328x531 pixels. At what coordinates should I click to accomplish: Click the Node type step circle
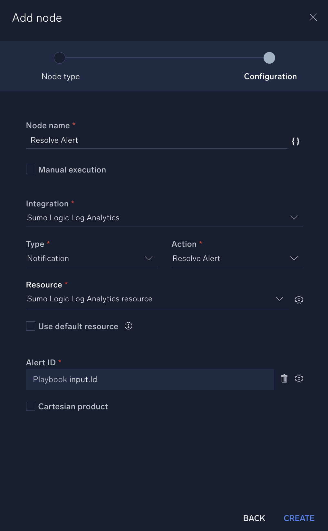[60, 58]
